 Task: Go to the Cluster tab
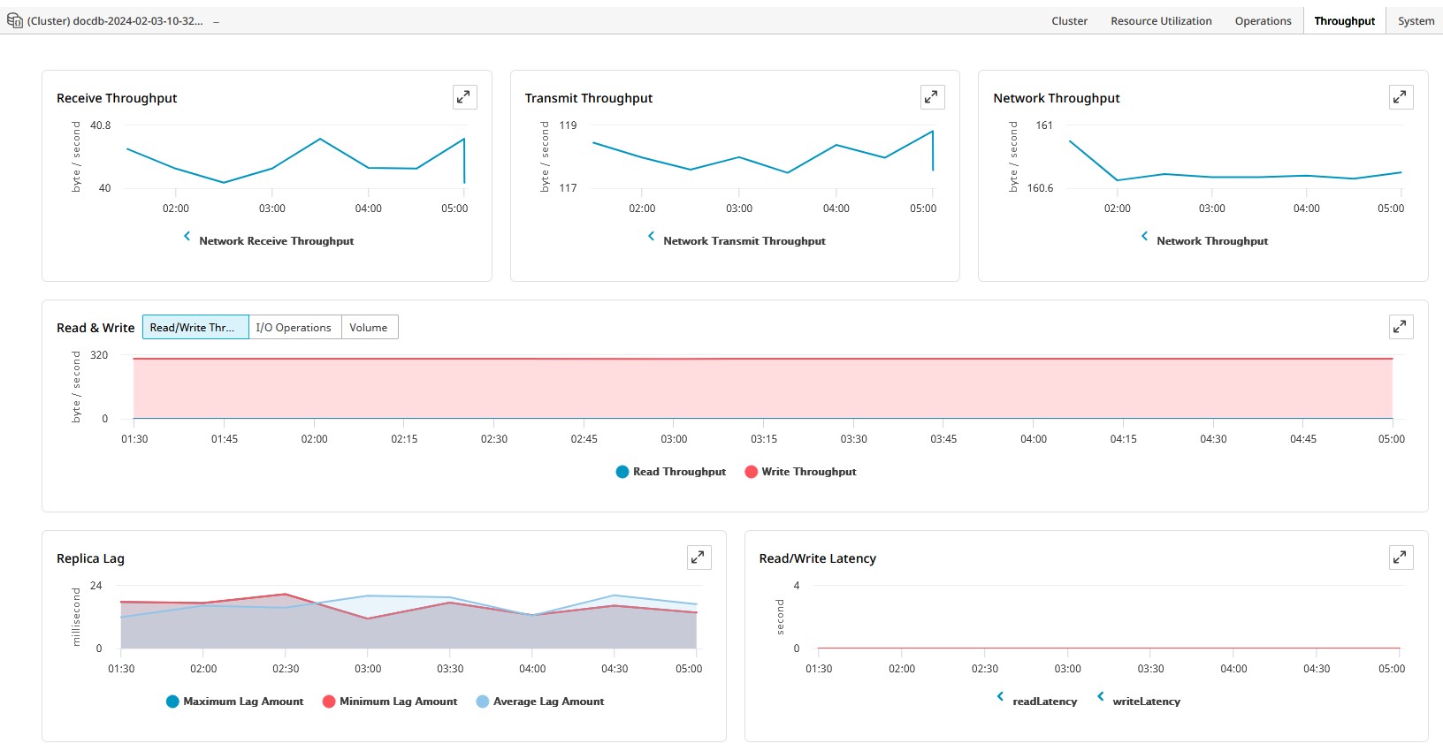[x=1069, y=21]
